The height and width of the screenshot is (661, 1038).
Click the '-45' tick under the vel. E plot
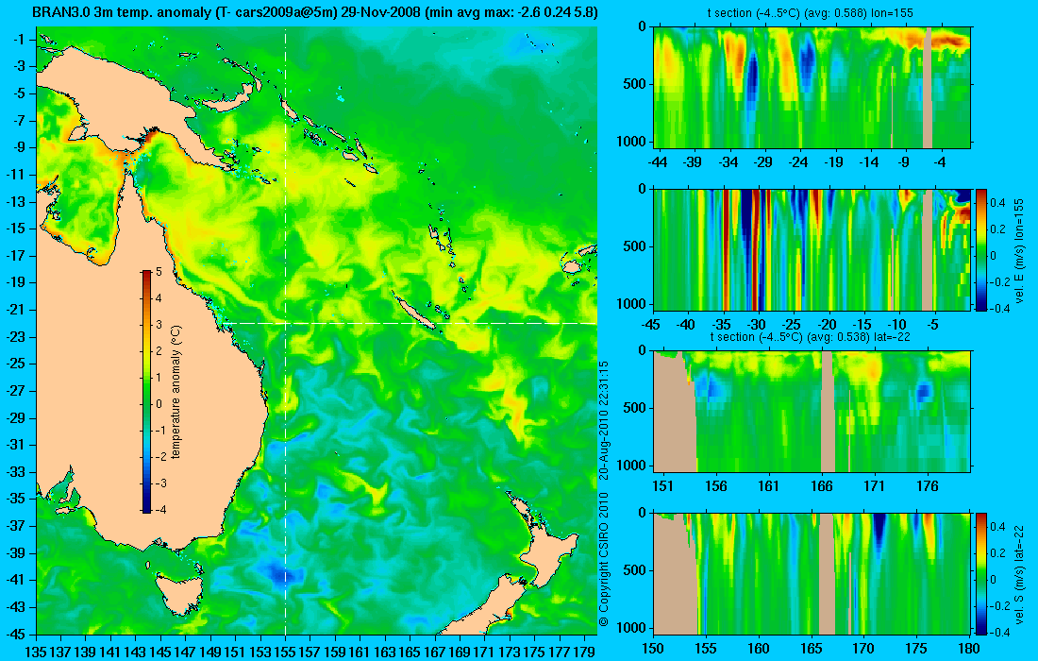coord(651,325)
